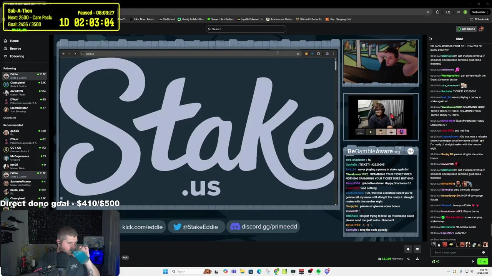Open MsDopesauce recommended channel

tap(25, 158)
